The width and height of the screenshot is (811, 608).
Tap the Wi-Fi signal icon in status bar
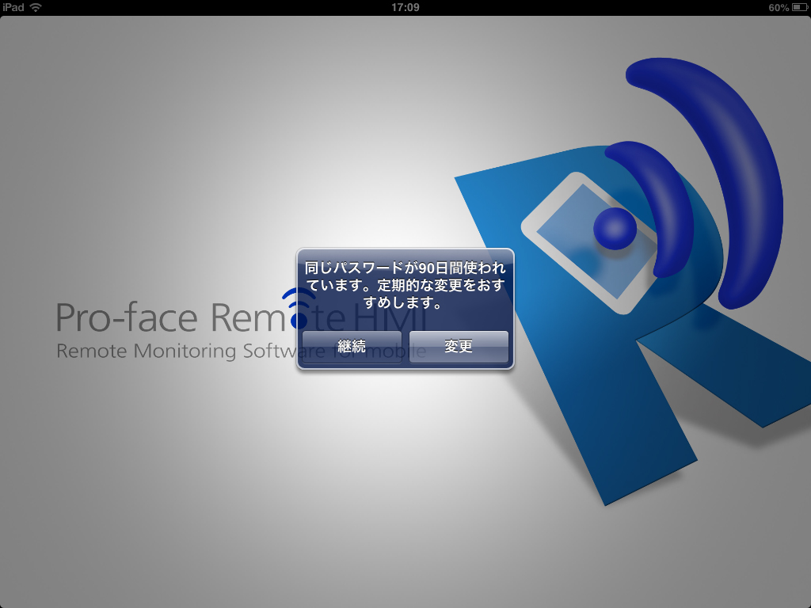pos(36,7)
